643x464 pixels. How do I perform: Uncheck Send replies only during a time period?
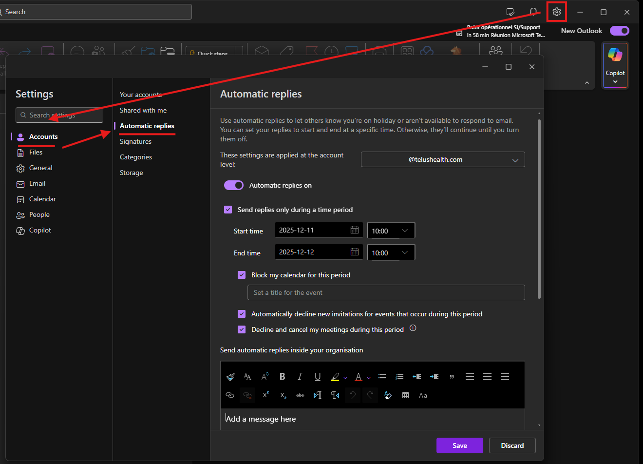click(x=228, y=210)
